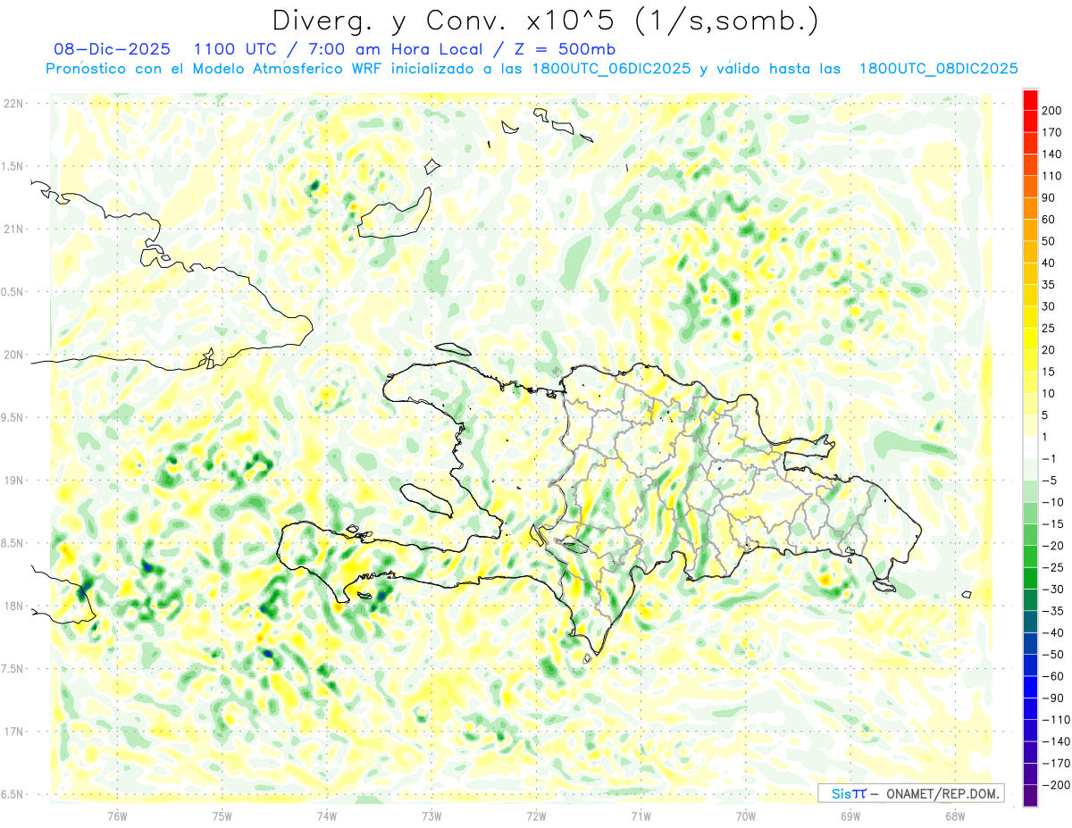Click the 'ONAMET/REP.DOM.' credit label

pyautogui.click(x=944, y=793)
